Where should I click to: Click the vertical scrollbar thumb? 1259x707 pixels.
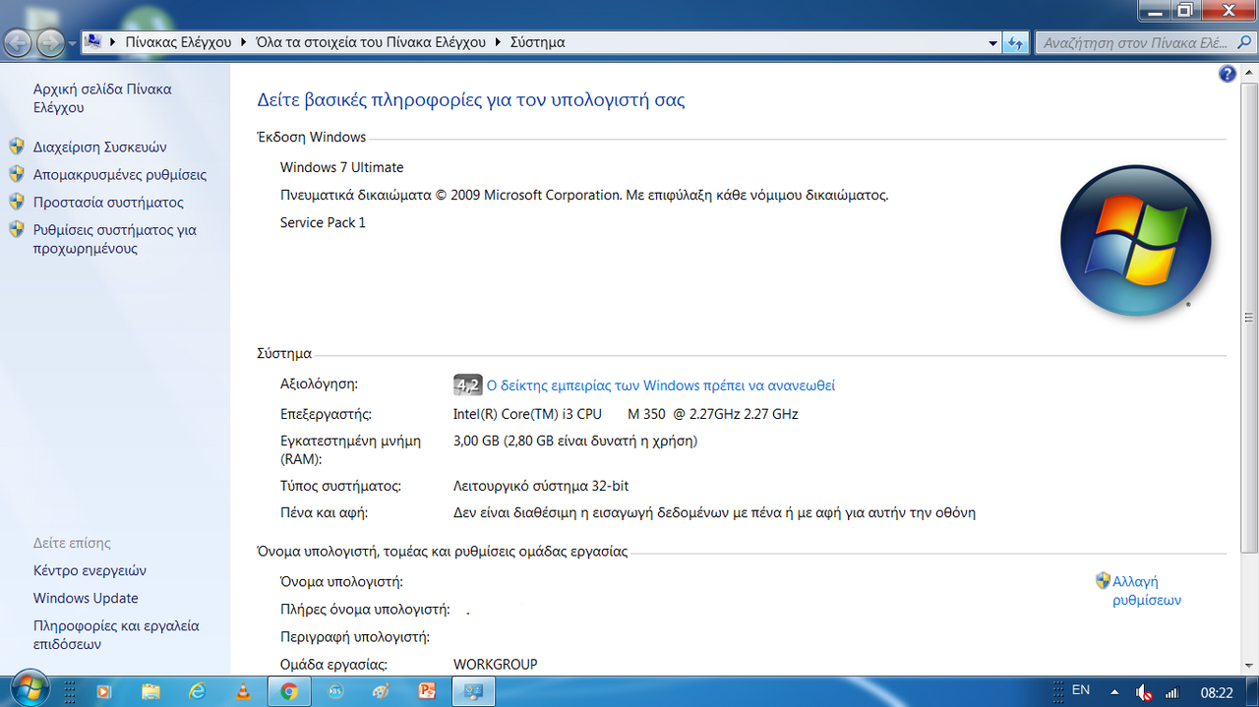click(1249, 317)
